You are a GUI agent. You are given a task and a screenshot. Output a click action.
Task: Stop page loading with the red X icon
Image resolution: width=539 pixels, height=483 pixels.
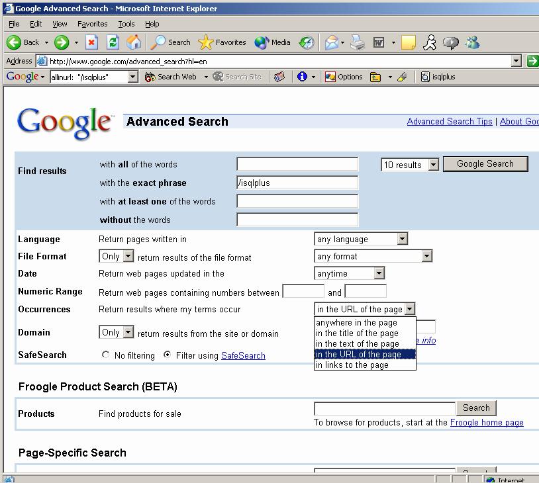[91, 42]
